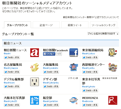Open the @webronza handle link
121x109 pixels.
(87, 101)
